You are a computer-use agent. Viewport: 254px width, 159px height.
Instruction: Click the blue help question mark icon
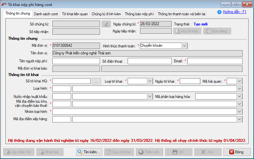click(219, 12)
